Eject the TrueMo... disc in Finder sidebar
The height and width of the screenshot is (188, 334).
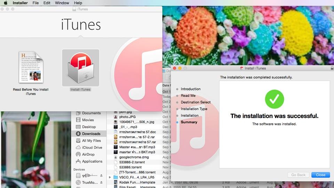pos(101,182)
